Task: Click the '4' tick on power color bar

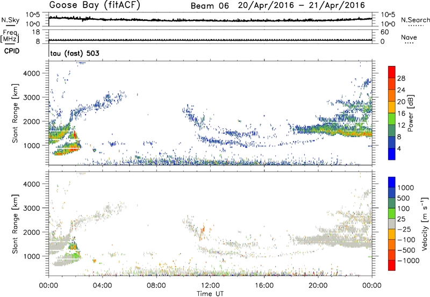Action: (399, 148)
